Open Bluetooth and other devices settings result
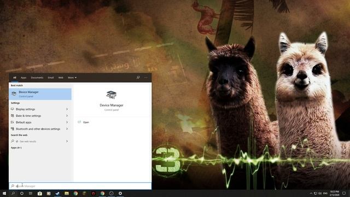 (40, 129)
